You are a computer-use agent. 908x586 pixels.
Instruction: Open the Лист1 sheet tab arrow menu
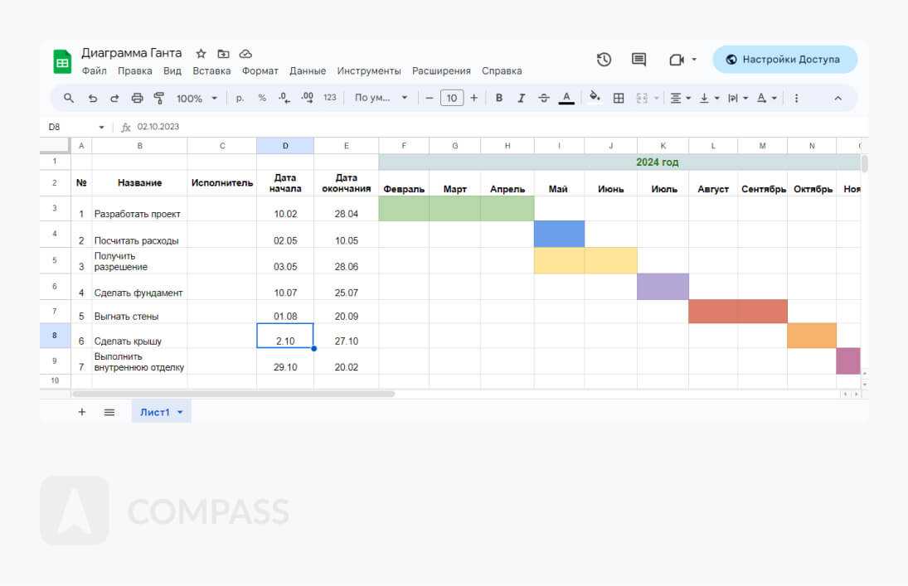(180, 412)
